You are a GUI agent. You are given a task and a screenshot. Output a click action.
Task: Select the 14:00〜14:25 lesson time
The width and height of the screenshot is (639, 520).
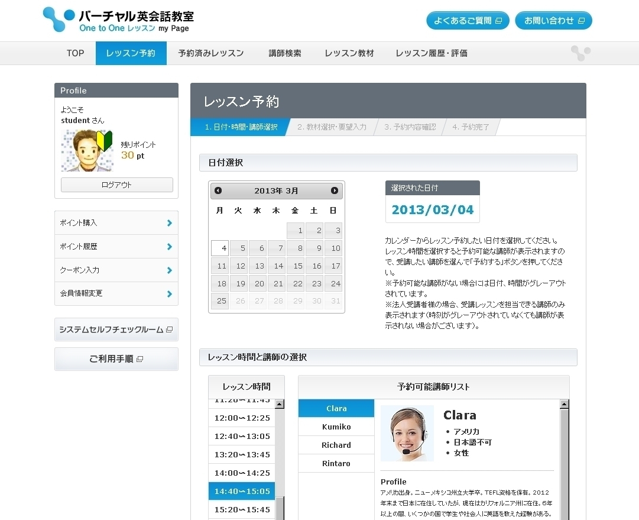click(x=242, y=473)
